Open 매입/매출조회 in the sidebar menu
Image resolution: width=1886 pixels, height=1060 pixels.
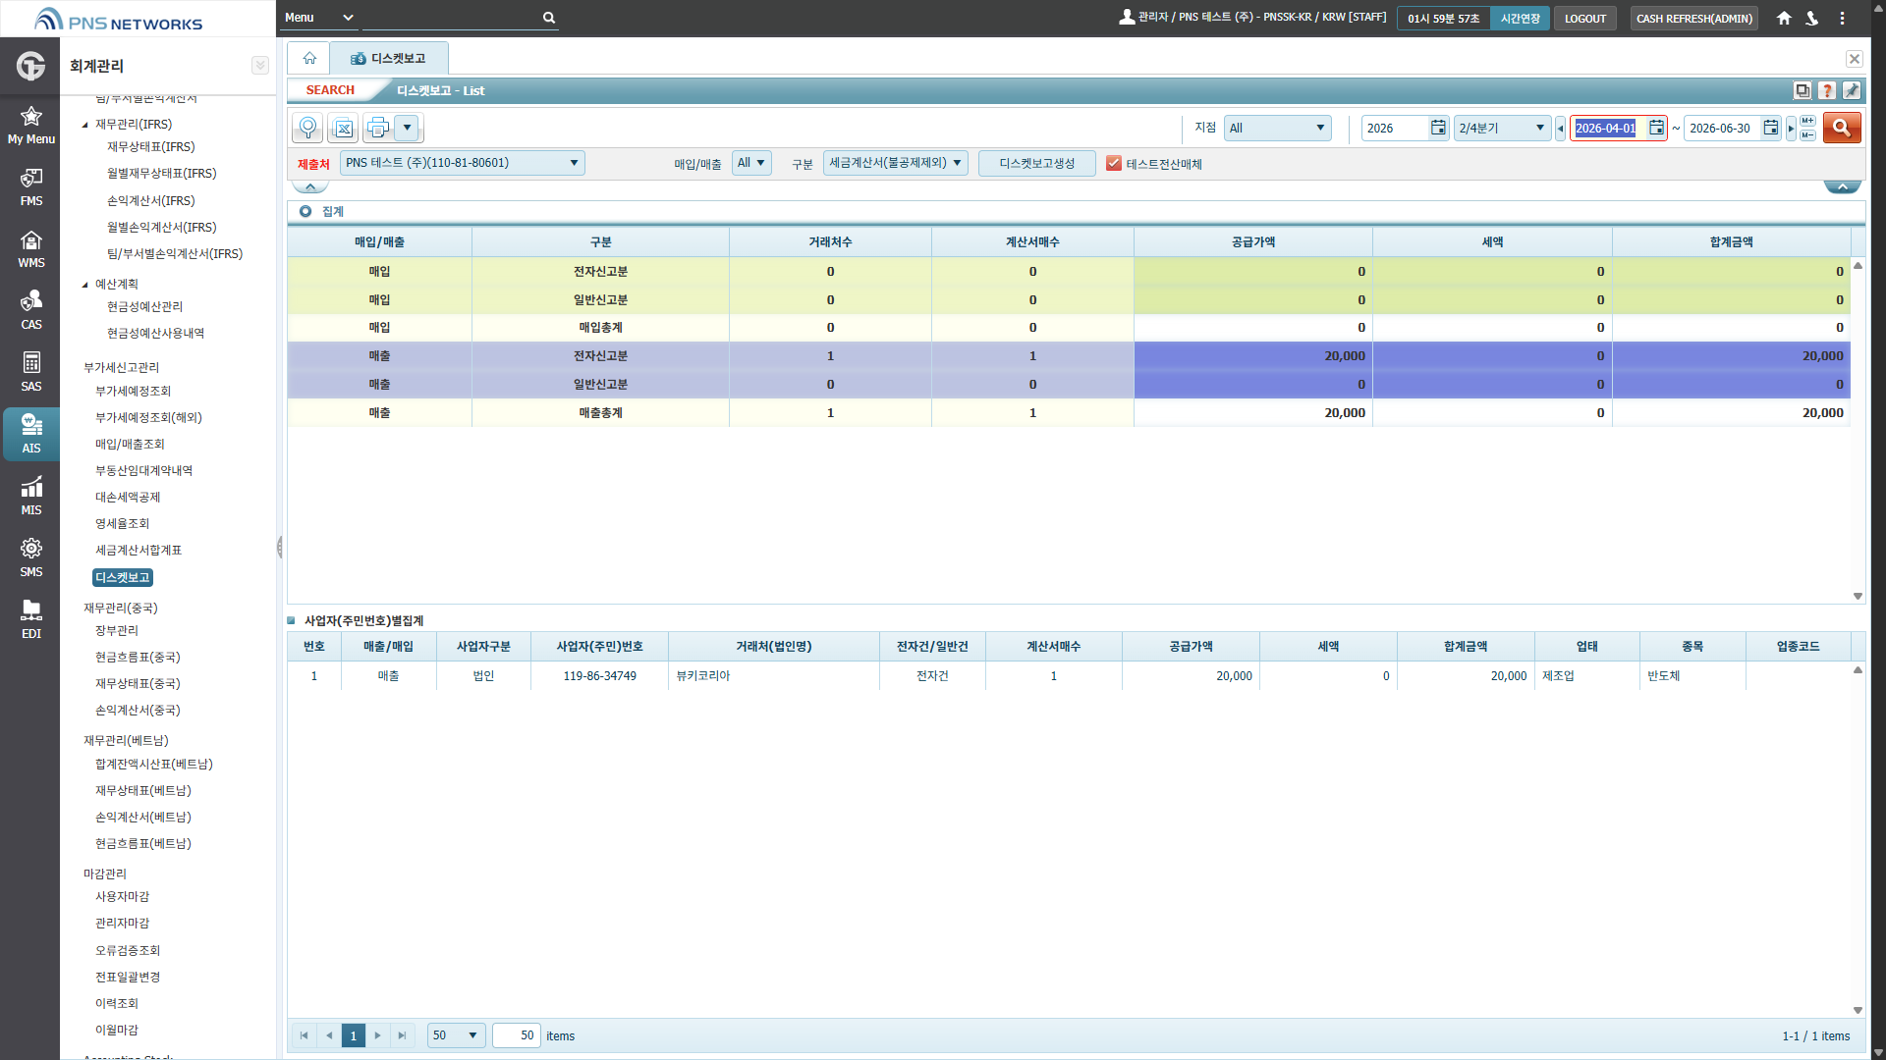(x=130, y=445)
